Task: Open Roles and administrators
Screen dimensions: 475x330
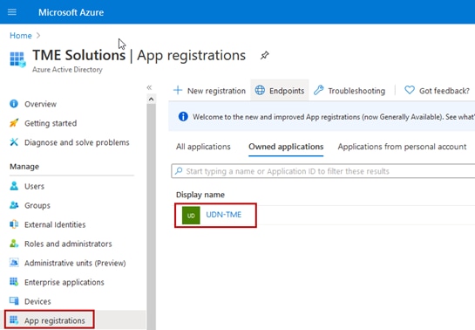Action: click(68, 244)
